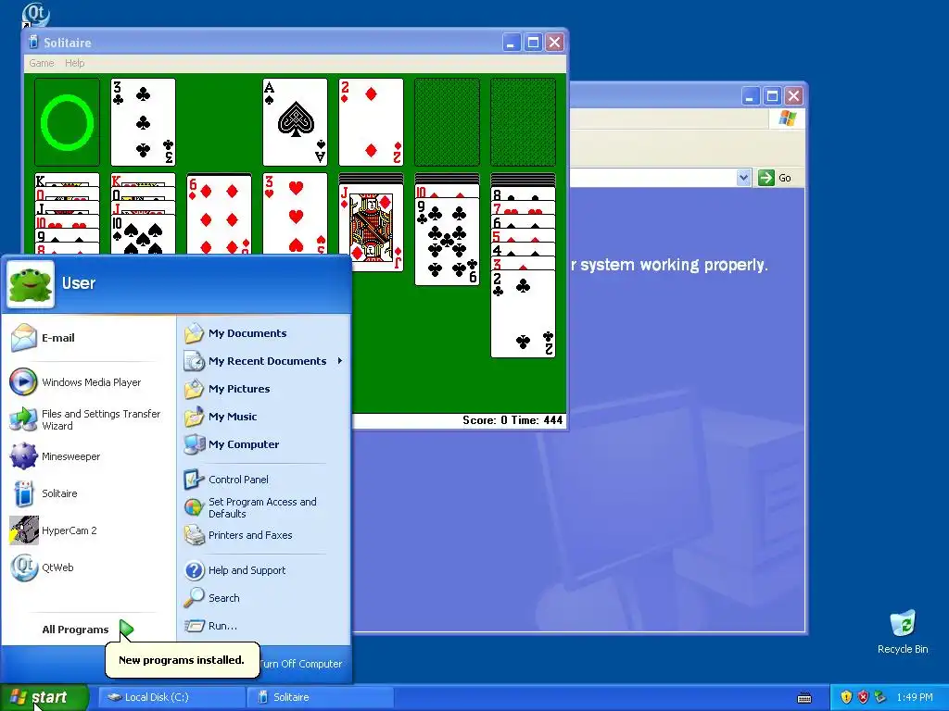Maximize the Solitaire window

click(x=533, y=43)
